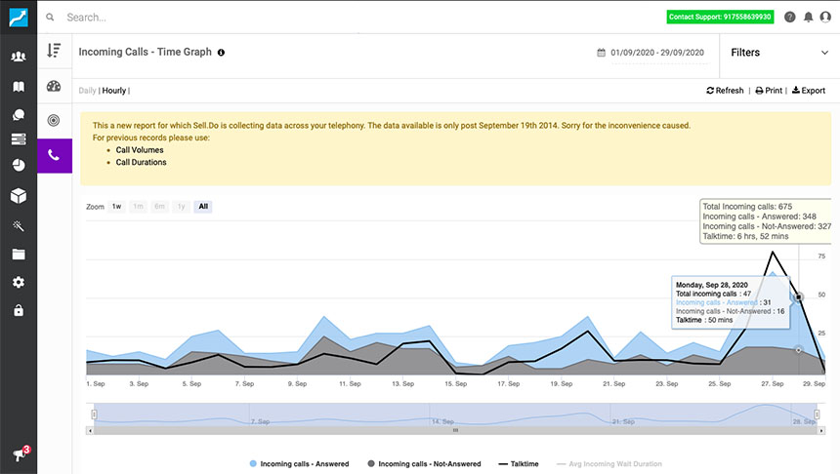
Task: Open the dashboard gauge icon
Action: 54,86
